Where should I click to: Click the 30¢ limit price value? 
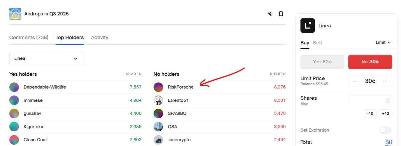pyautogui.click(x=370, y=81)
